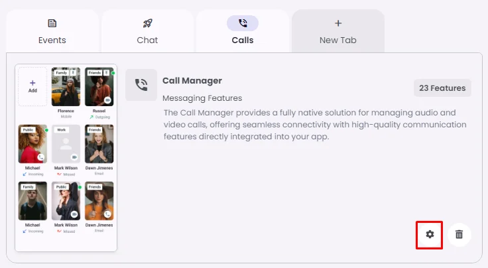488x268 pixels.
Task: Open the Call Manager settings gear
Action: pyautogui.click(x=430, y=234)
